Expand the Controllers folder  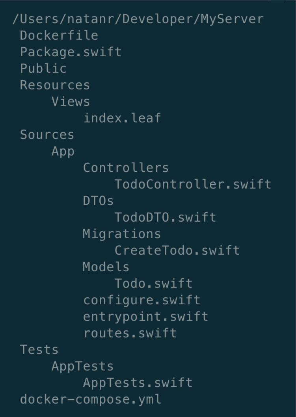click(x=126, y=168)
